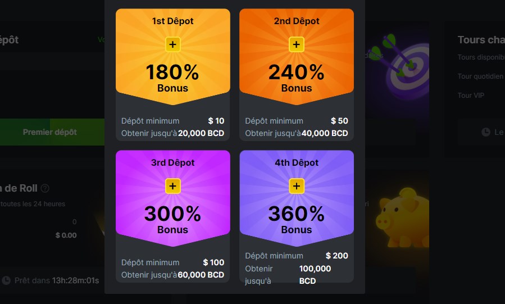Click the clock icon next to Prêt dans
Screen dimensions: 505x304
tap(6, 280)
